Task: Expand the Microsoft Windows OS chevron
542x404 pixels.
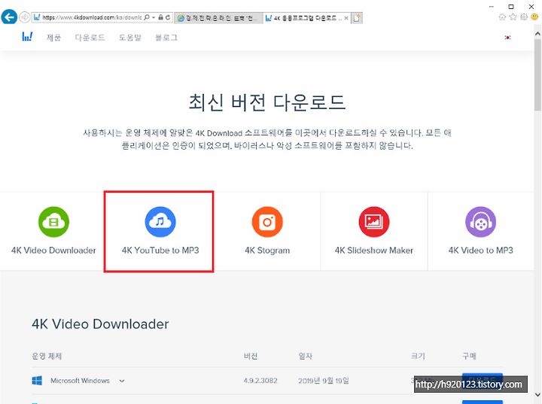Action: click(x=122, y=381)
